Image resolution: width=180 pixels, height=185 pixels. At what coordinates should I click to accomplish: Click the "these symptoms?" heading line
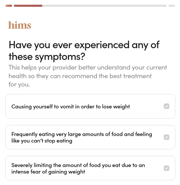point(47,56)
